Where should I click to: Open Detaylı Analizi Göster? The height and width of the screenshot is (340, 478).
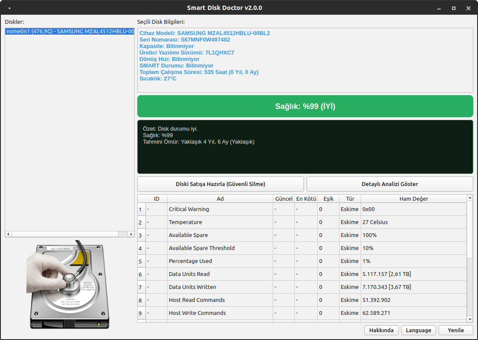tap(390, 184)
